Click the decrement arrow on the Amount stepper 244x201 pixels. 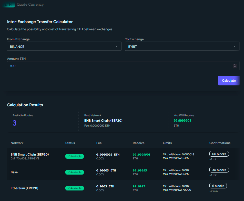tap(235, 67)
